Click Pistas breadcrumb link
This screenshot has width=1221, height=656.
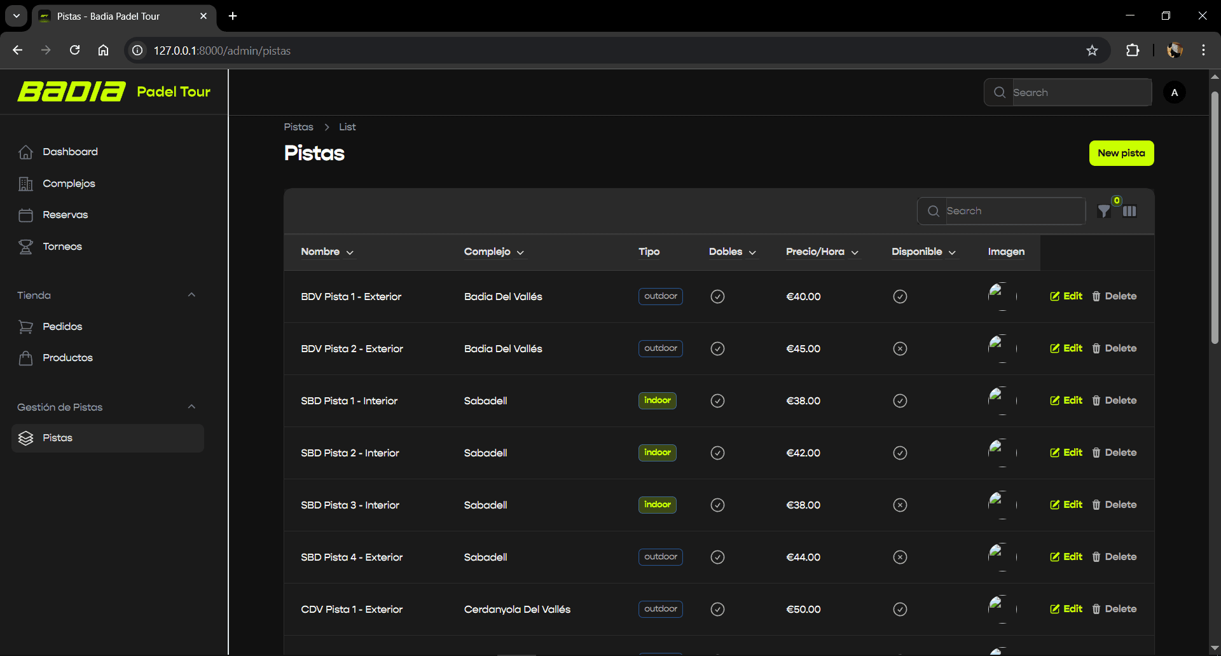click(x=298, y=127)
